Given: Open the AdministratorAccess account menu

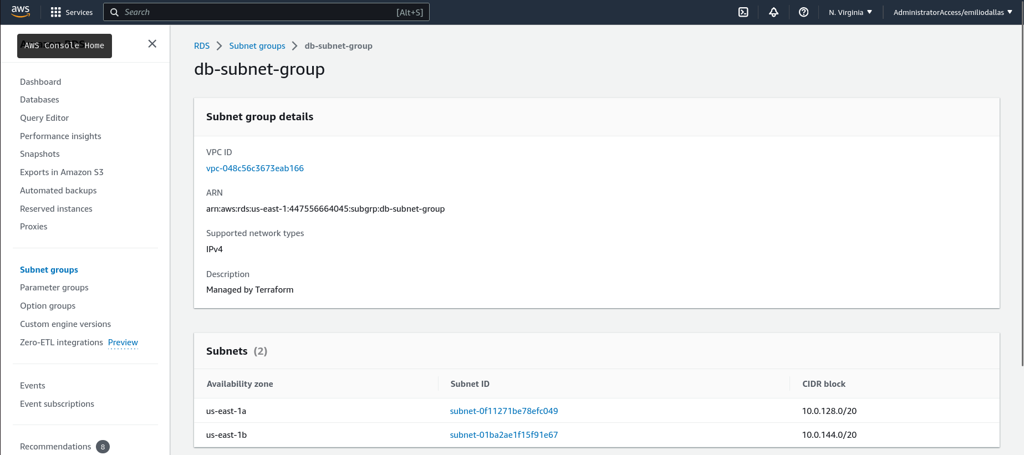Looking at the screenshot, I should (x=952, y=12).
